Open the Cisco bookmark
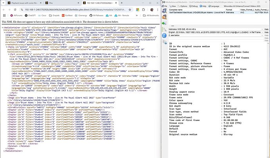Screen dimensions: 270x158 click(42, 16)
